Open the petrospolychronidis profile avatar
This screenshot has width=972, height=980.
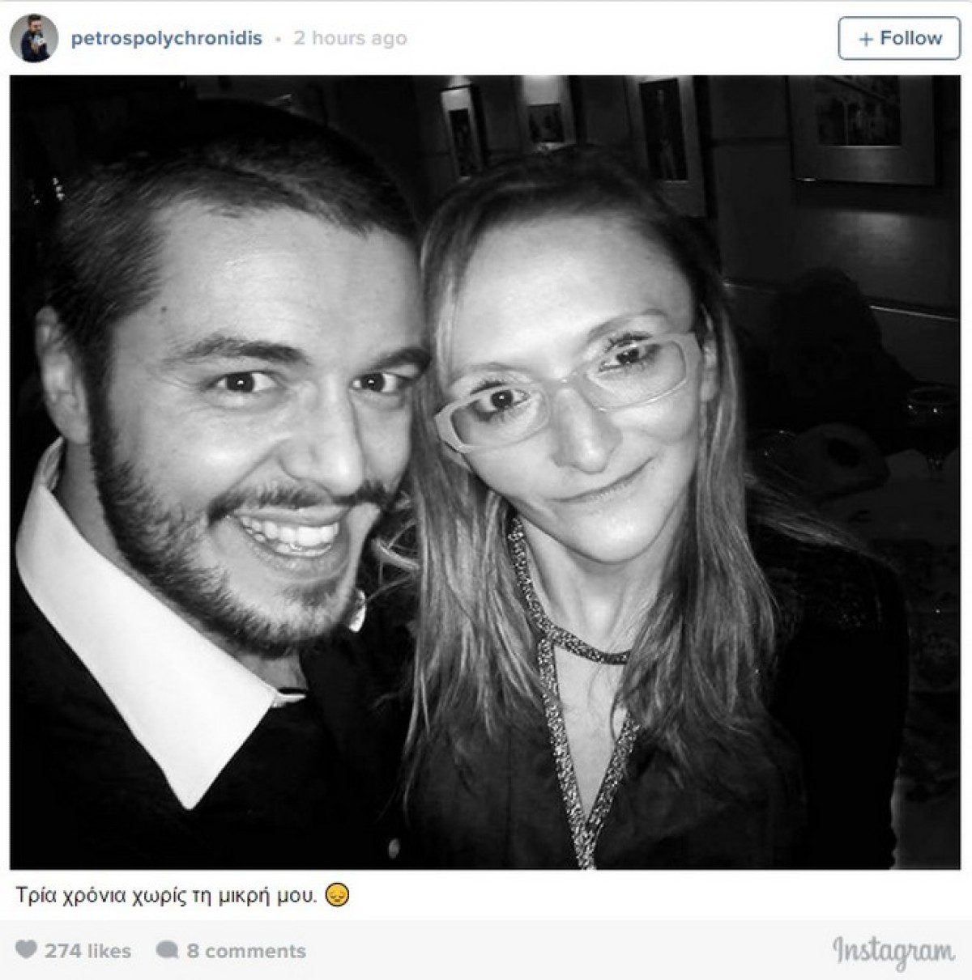click(x=34, y=38)
